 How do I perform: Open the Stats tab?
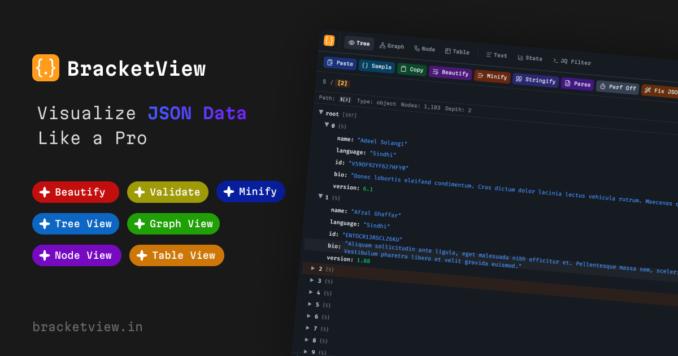click(x=530, y=58)
